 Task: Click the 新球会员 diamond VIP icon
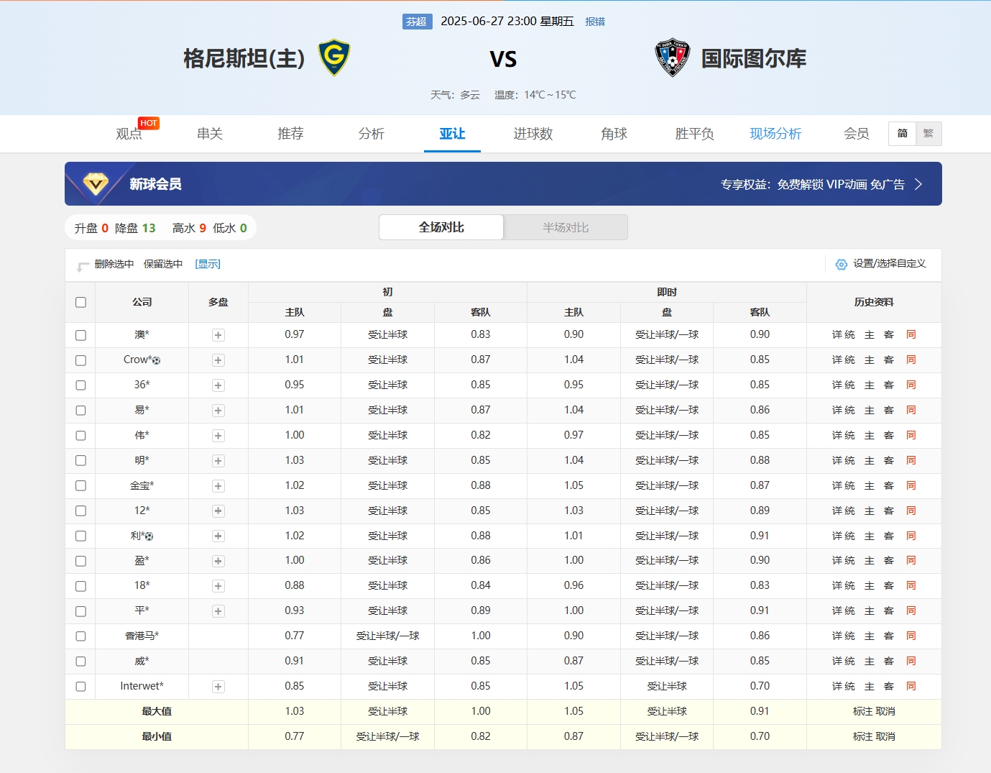coord(96,184)
